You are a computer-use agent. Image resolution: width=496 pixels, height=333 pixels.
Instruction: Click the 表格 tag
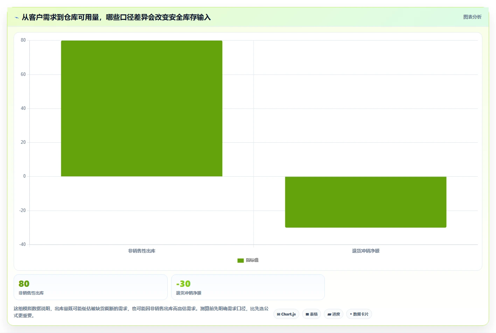[x=312, y=314]
